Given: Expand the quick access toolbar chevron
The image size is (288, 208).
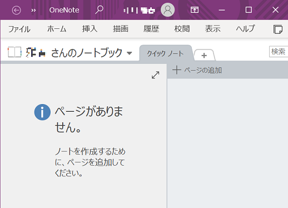Looking at the screenshot, I should (33, 10).
